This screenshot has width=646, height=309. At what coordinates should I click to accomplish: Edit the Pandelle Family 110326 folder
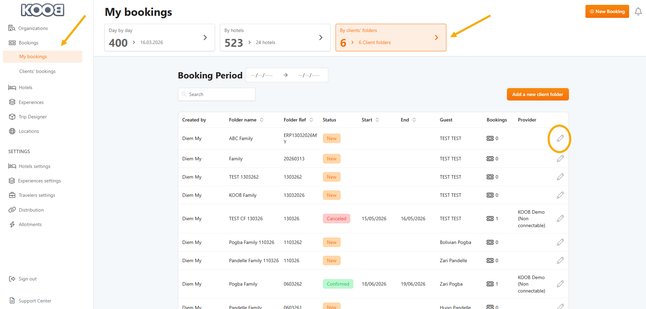point(560,260)
